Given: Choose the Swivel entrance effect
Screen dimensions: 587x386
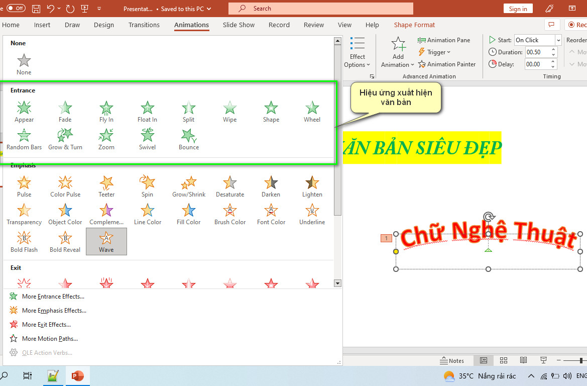Looking at the screenshot, I should 148,139.
